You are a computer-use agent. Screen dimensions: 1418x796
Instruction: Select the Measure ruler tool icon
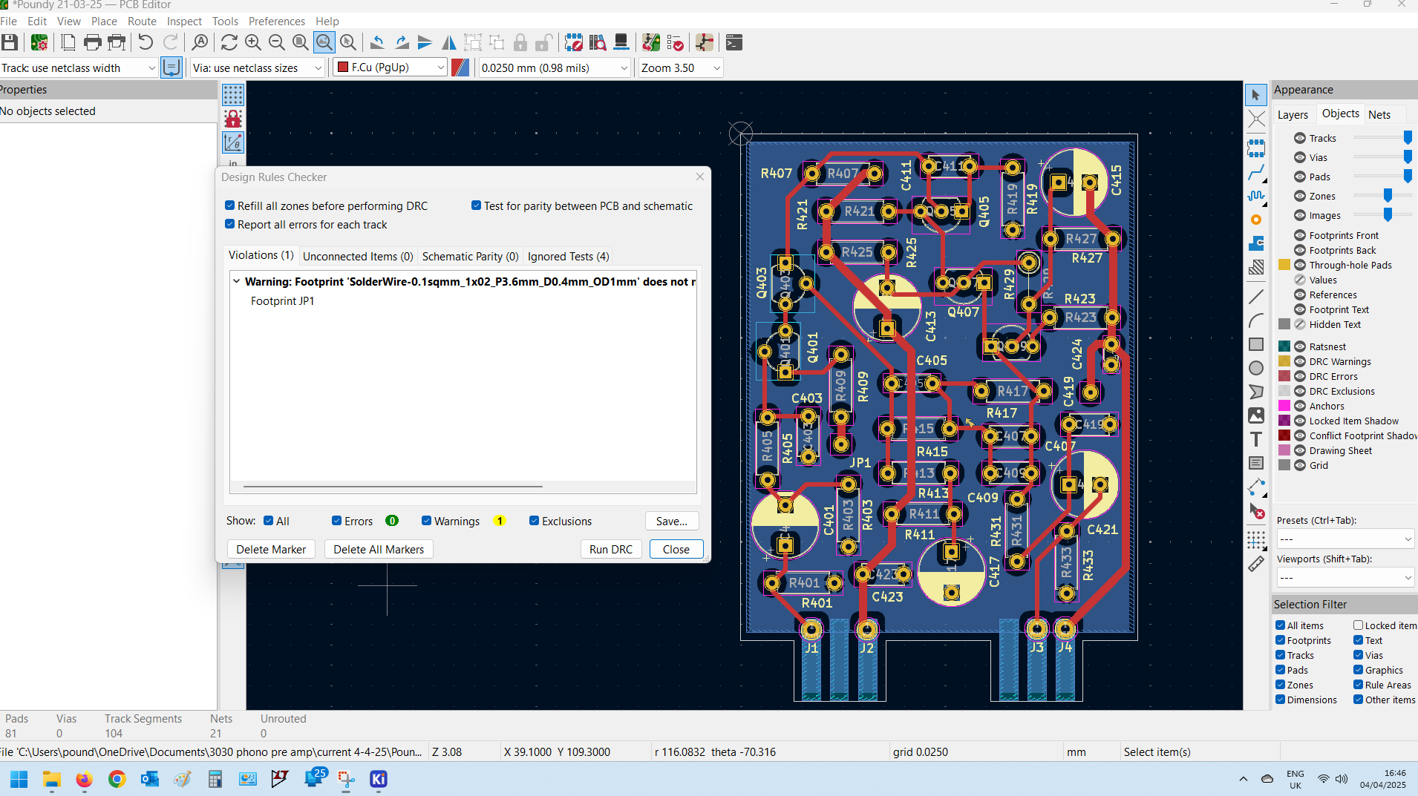[1256, 565]
